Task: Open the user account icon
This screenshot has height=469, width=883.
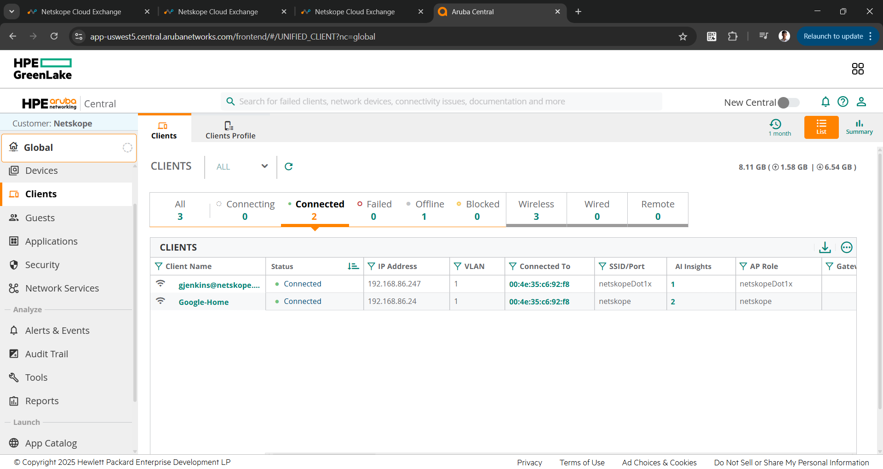Action: click(x=861, y=102)
